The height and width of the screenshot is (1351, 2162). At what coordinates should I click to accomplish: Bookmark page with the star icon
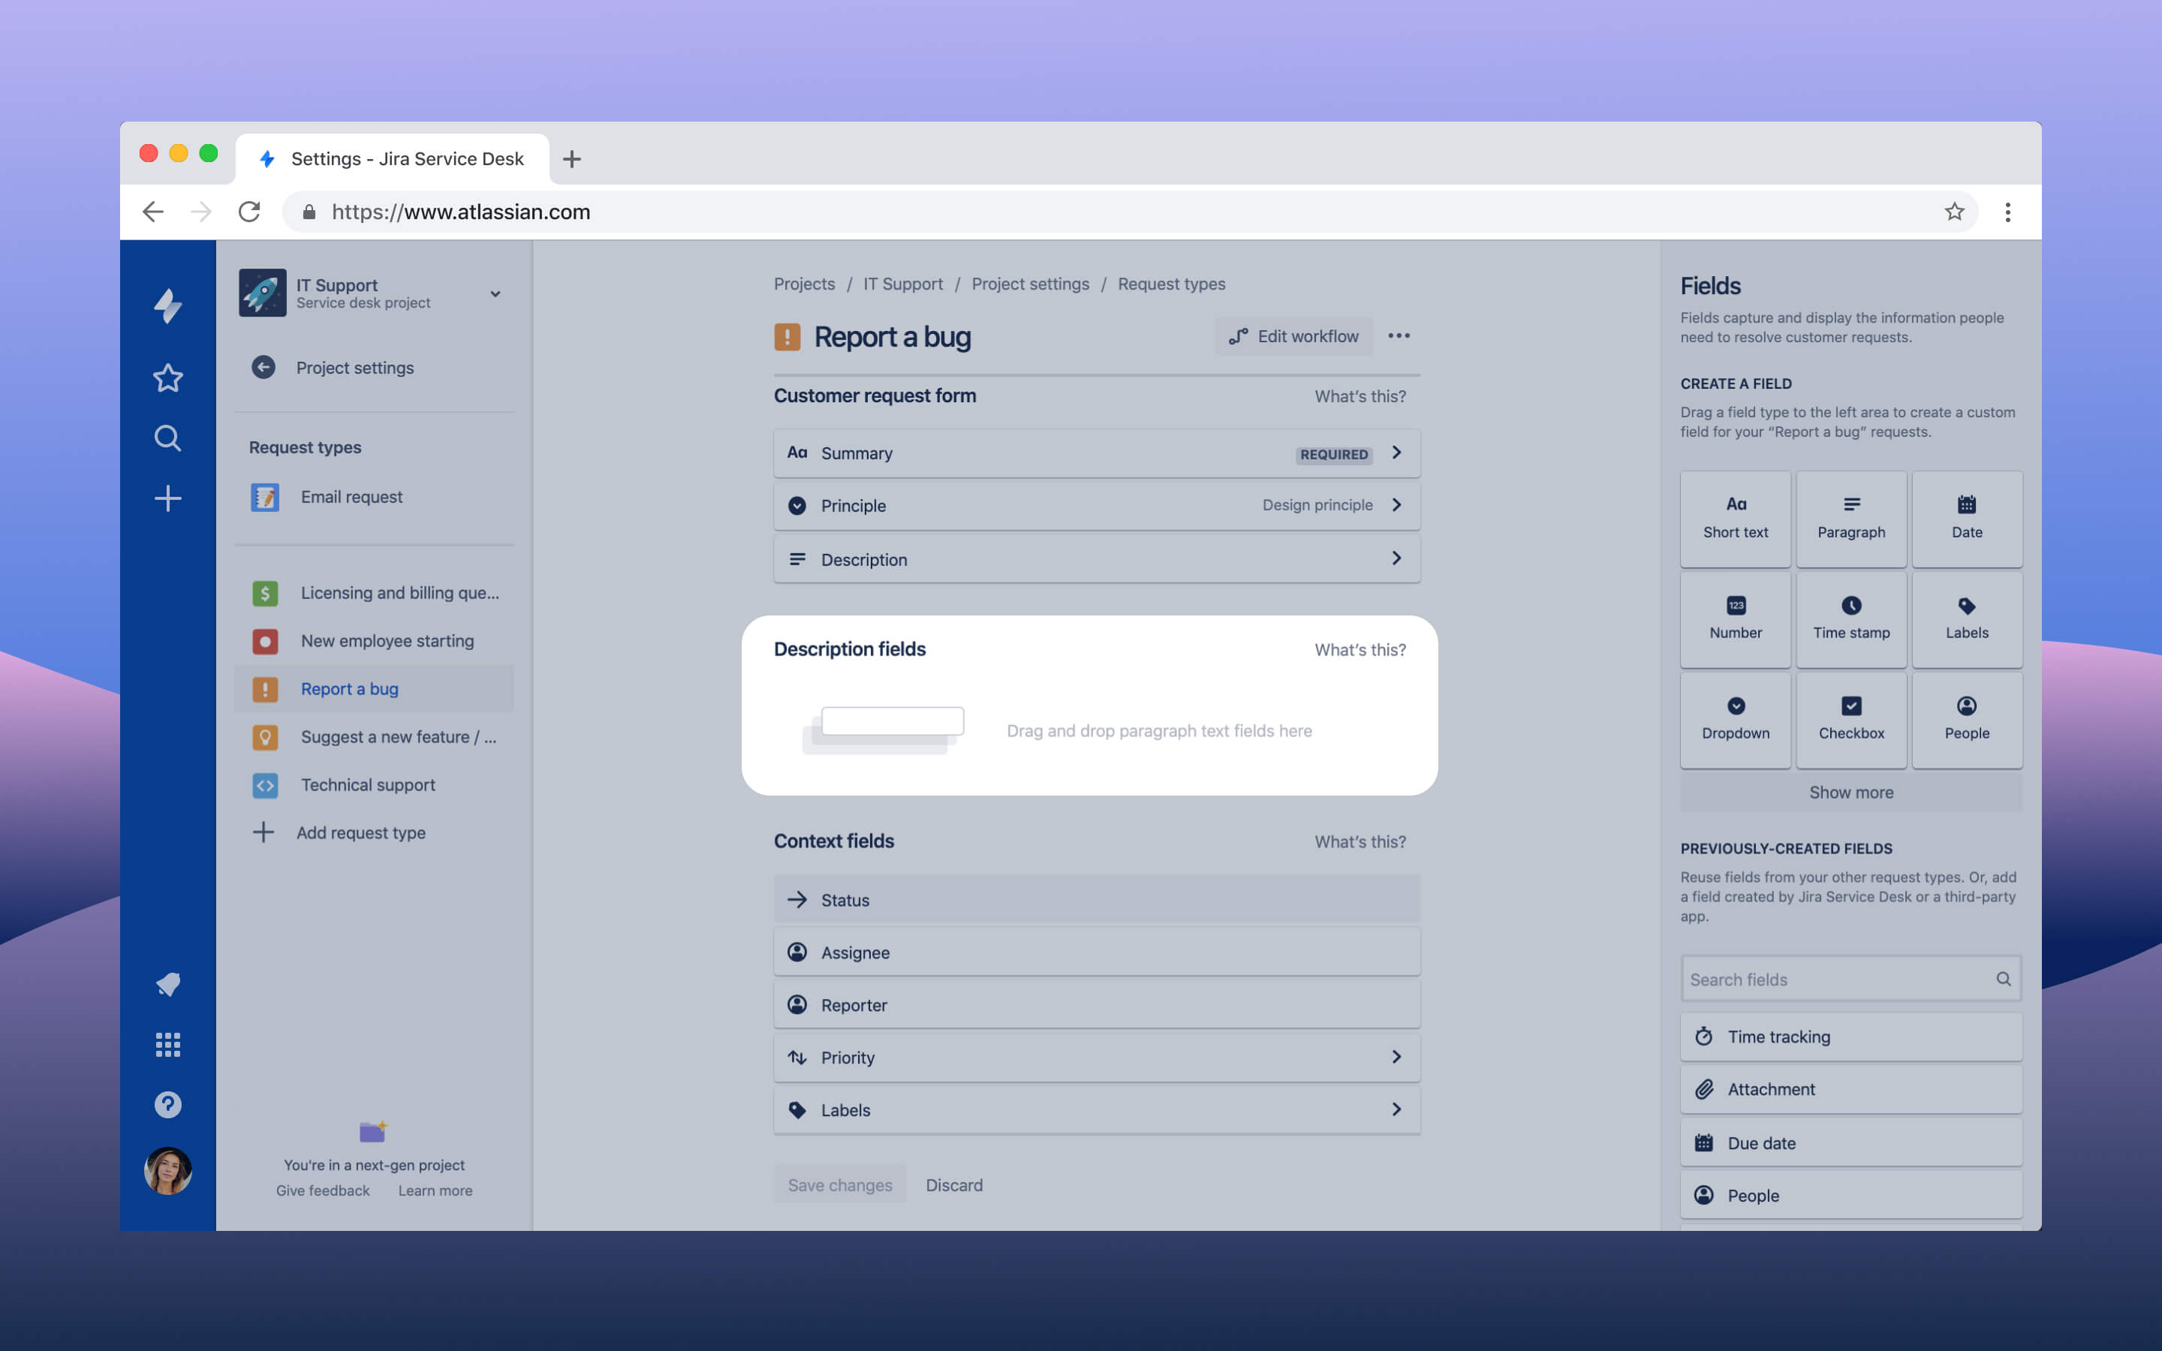coord(1955,212)
